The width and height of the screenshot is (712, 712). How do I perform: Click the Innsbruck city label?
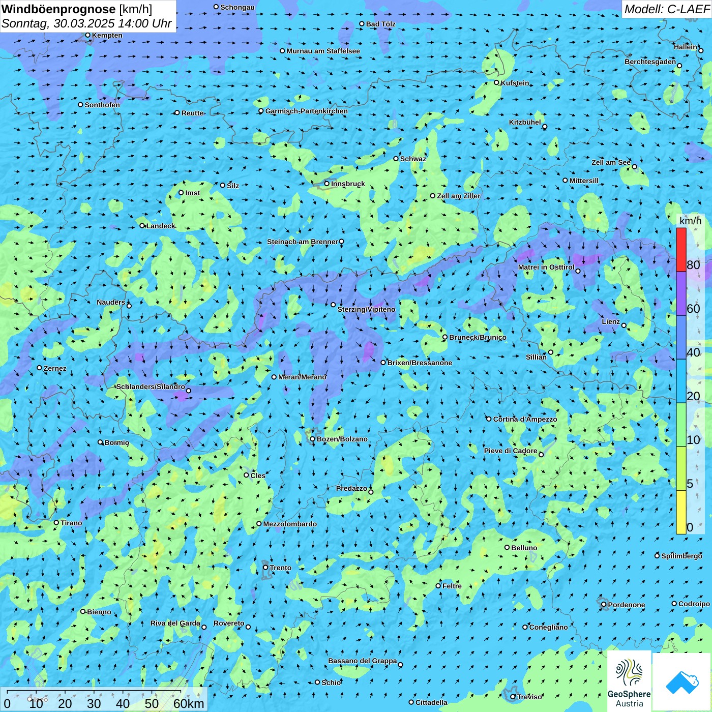[x=348, y=184]
